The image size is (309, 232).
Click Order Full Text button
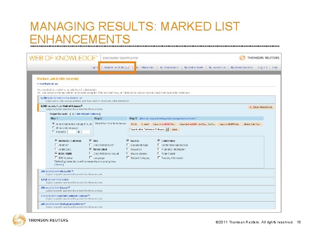click(252, 124)
